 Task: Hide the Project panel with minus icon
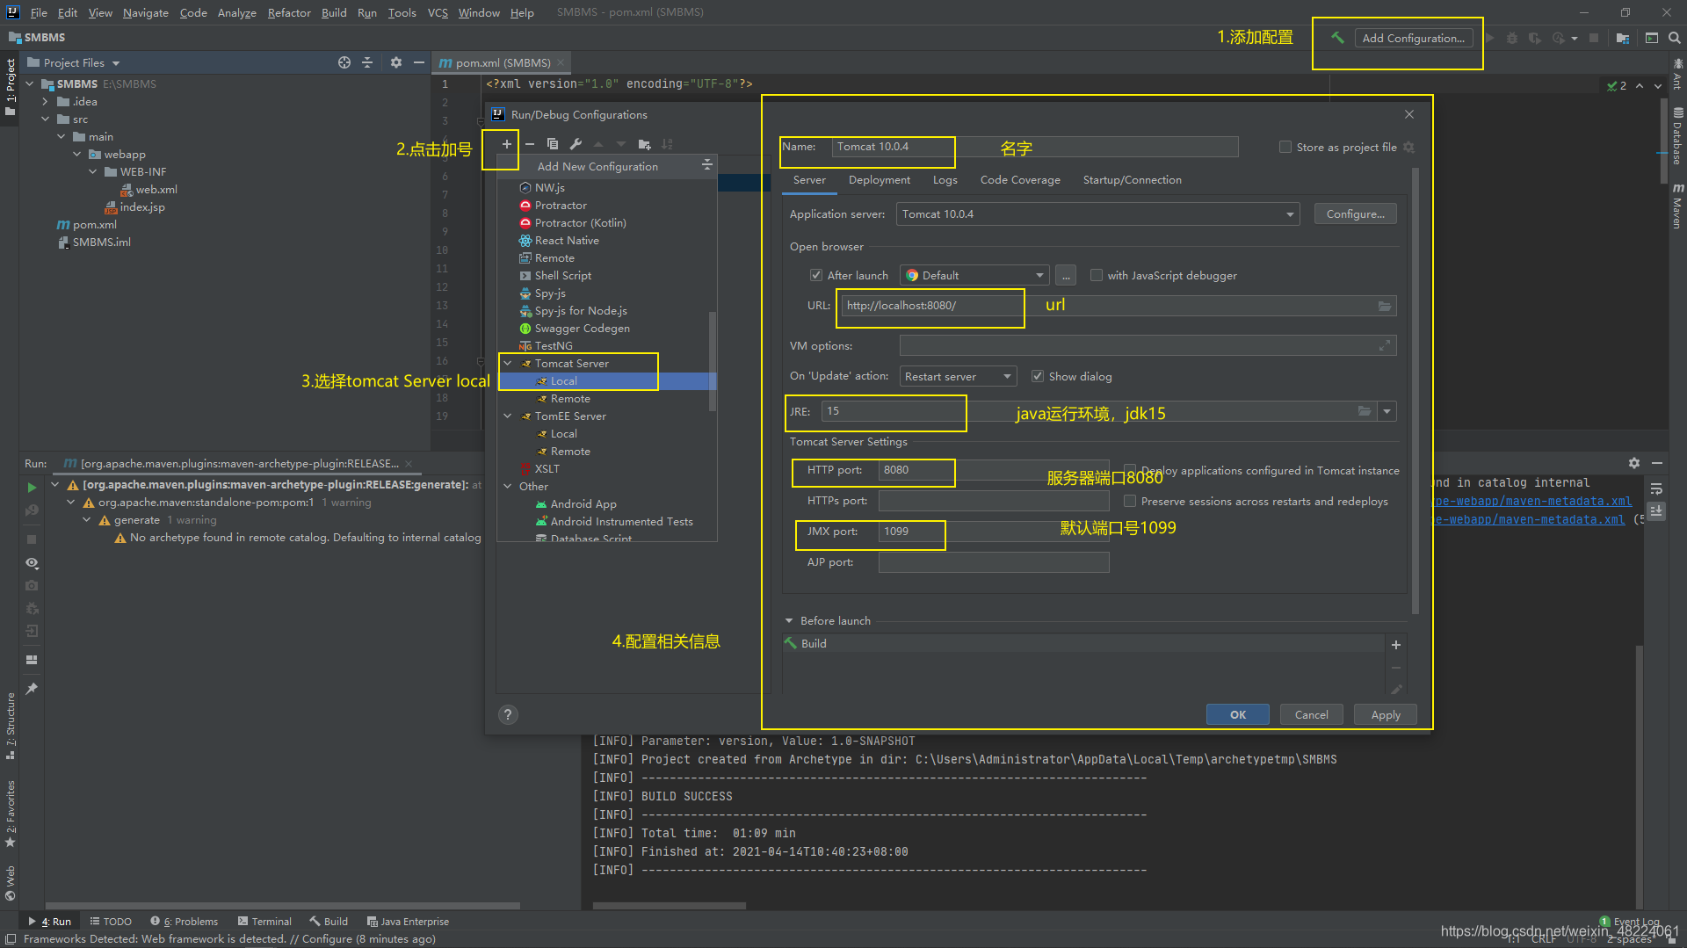pyautogui.click(x=419, y=62)
